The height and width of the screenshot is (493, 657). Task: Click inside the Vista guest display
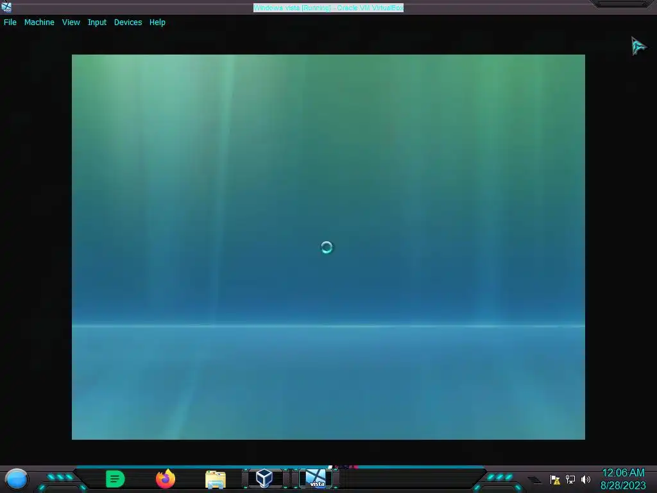pyautogui.click(x=328, y=247)
